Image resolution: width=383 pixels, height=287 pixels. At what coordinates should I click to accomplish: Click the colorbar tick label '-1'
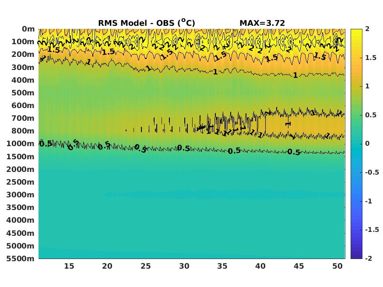point(369,201)
